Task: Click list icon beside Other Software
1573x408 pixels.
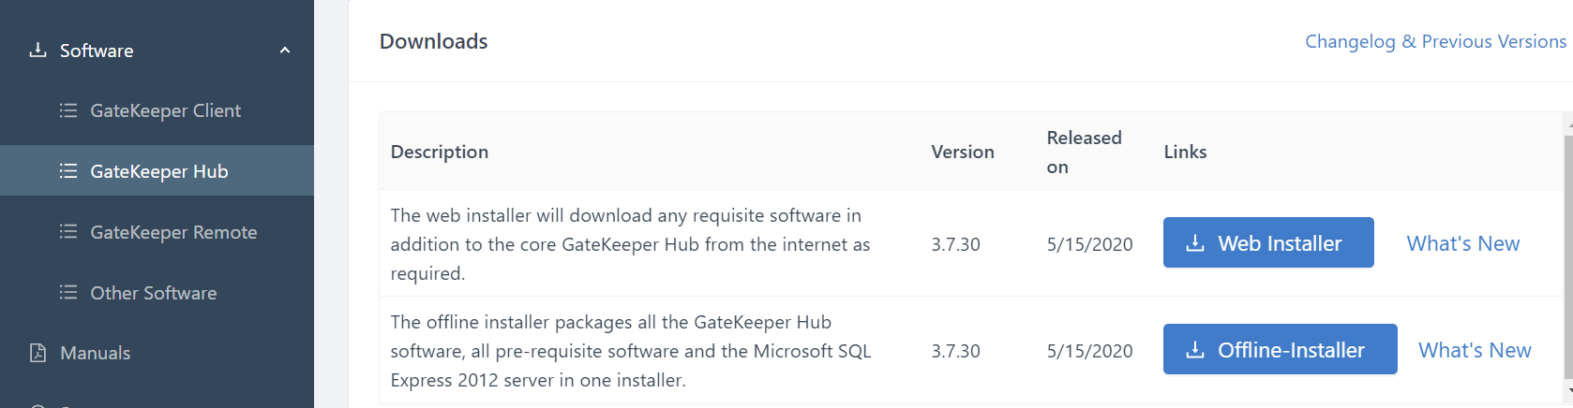Action: coord(68,293)
